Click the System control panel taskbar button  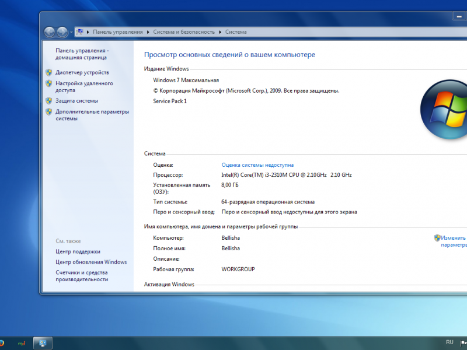43,343
